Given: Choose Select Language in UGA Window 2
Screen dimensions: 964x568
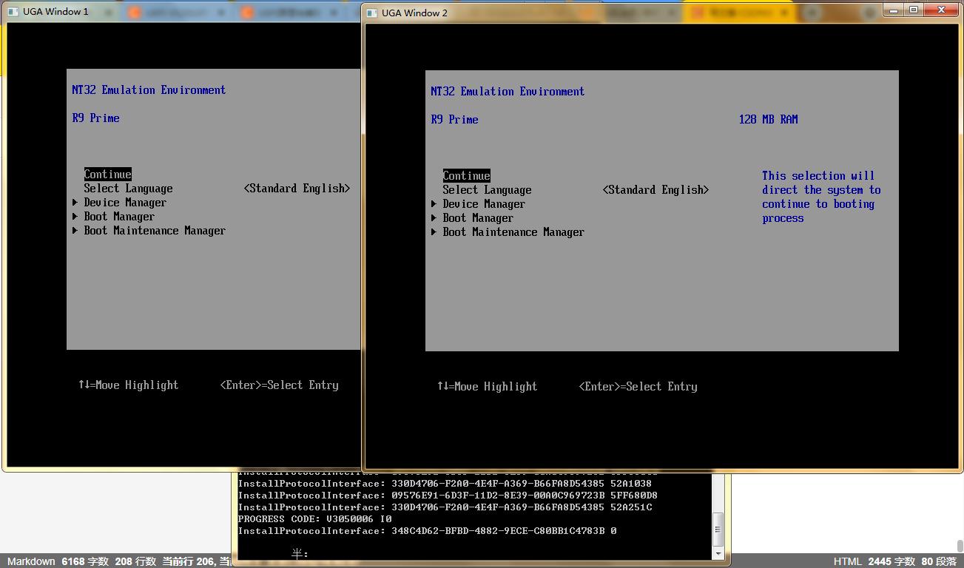Looking at the screenshot, I should pyautogui.click(x=487, y=190).
